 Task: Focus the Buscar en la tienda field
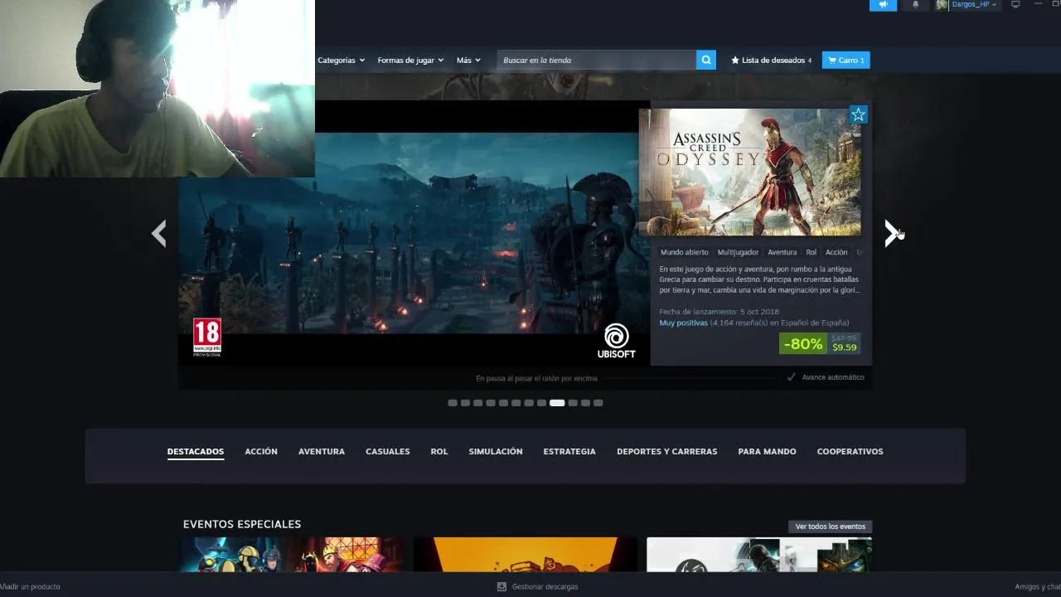[x=597, y=60]
